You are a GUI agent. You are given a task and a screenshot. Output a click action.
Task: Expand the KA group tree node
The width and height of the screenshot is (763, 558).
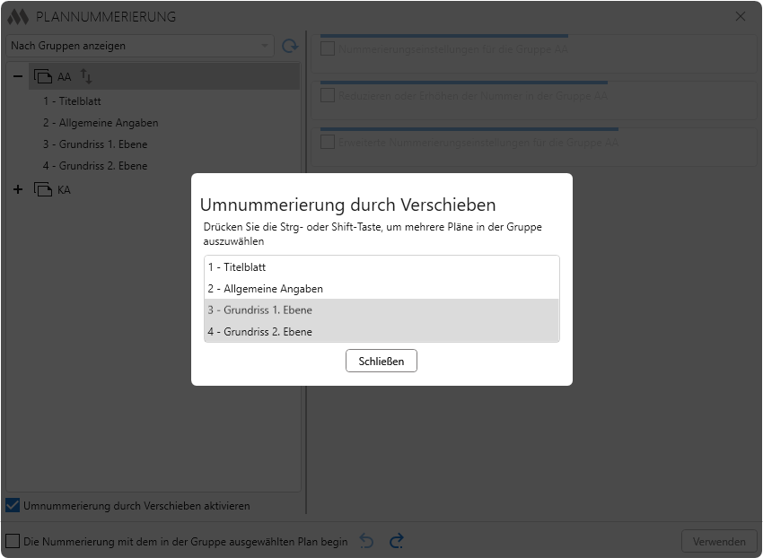point(18,189)
